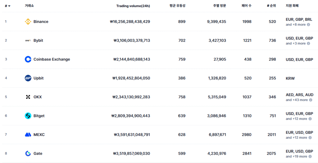Click info icon beside OKX's +43 more

[311, 100]
